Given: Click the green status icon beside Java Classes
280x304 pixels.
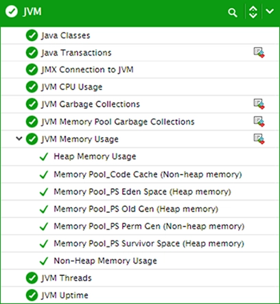Looking at the screenshot, I should pos(32,36).
